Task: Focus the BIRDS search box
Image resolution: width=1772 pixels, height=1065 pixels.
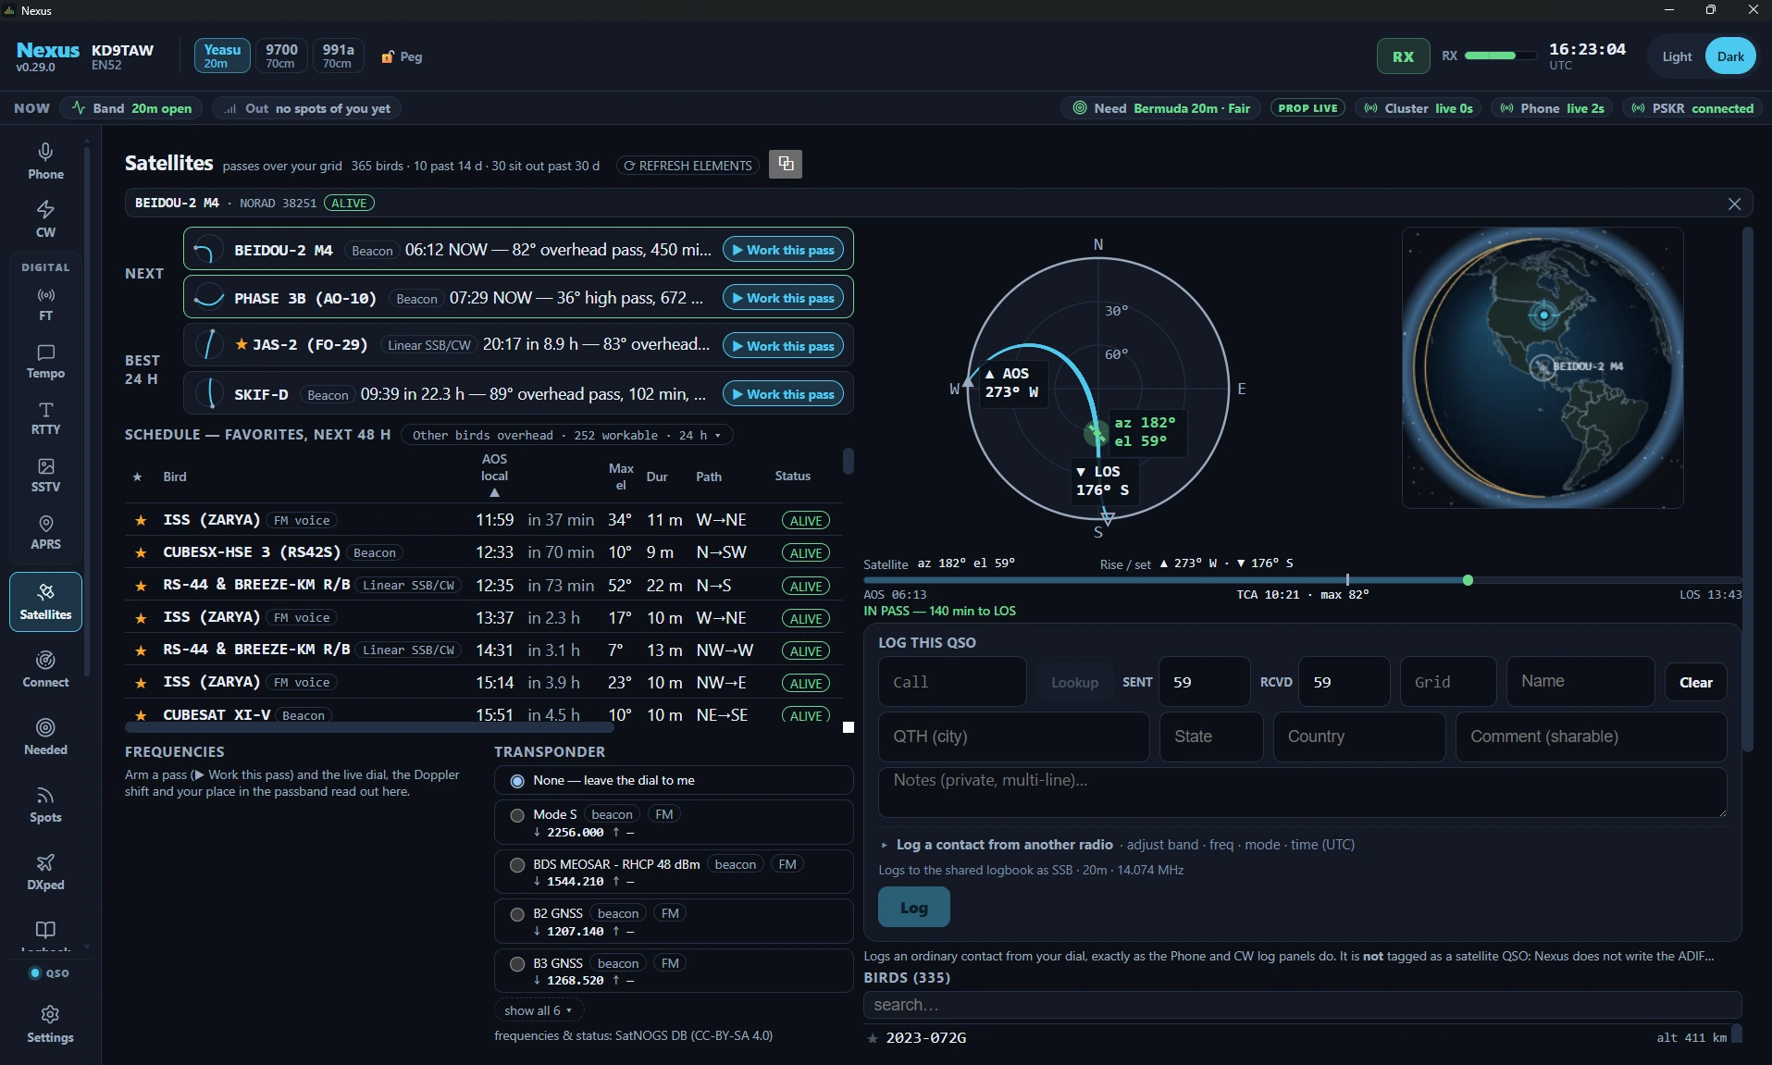Action: click(1302, 1005)
